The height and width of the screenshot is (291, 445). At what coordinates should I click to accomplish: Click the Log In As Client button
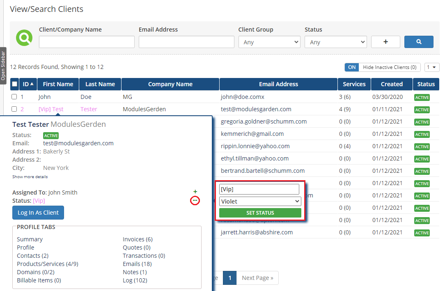click(38, 213)
